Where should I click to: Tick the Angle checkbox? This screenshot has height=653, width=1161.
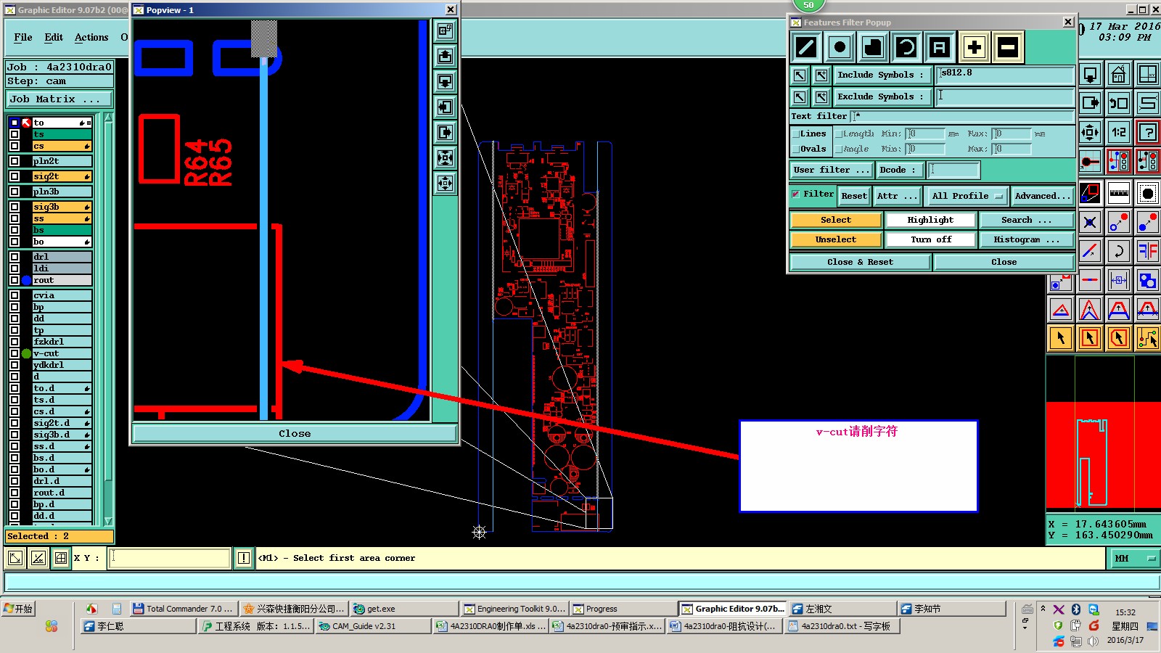click(x=838, y=149)
